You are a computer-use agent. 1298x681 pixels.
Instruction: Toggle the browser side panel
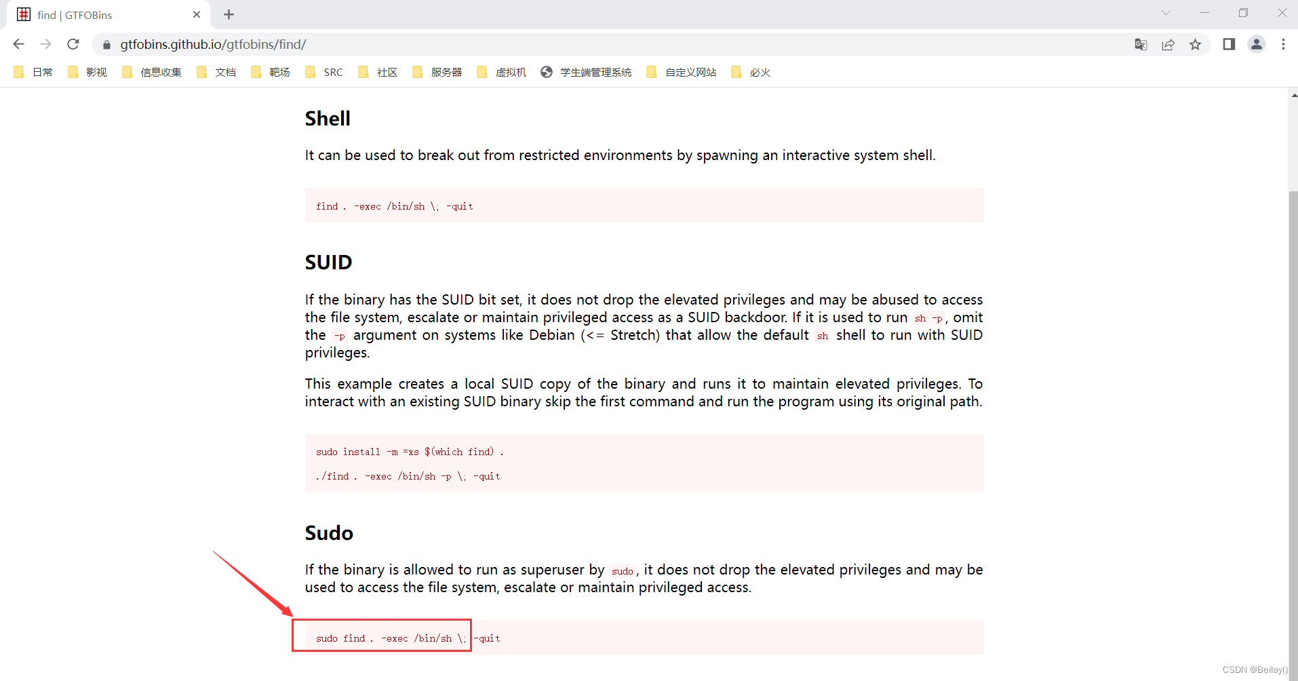click(1229, 44)
